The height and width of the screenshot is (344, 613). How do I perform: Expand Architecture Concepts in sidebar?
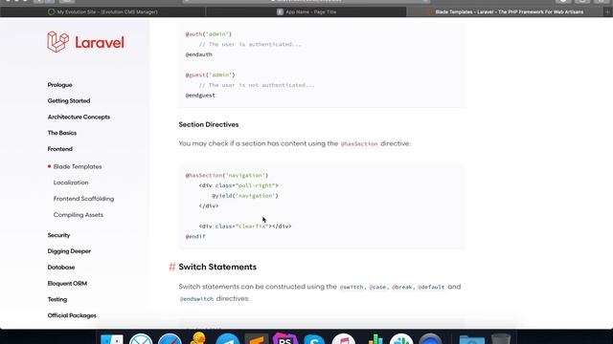79,117
